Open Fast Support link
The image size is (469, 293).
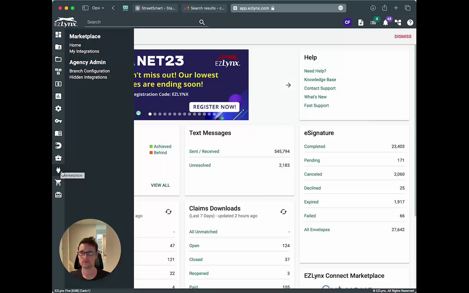pos(316,105)
